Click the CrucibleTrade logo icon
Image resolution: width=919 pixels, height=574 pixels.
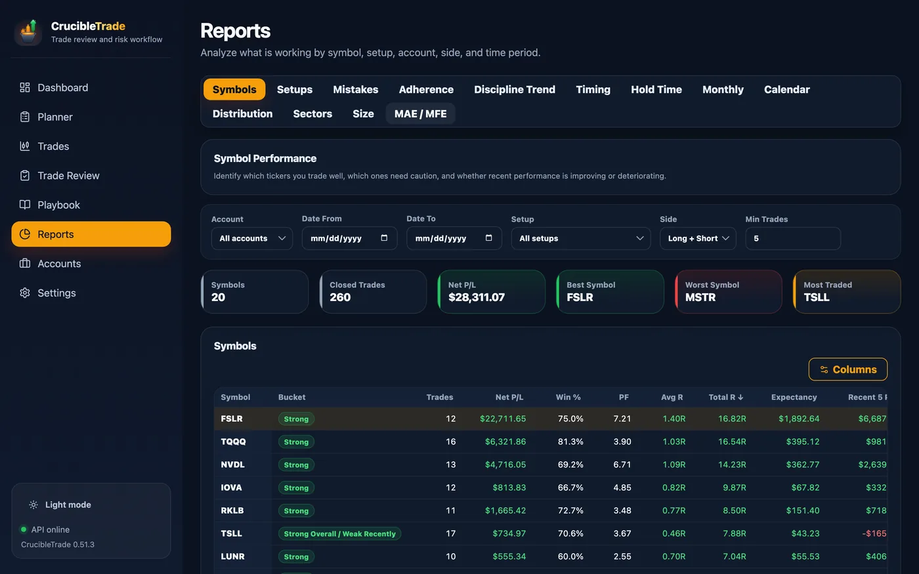click(x=28, y=31)
